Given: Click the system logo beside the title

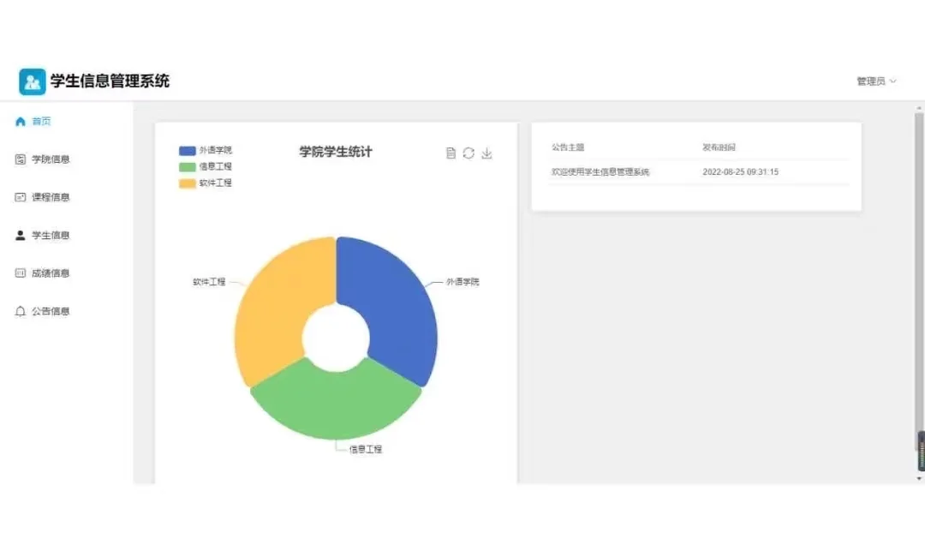Looking at the screenshot, I should [32, 81].
